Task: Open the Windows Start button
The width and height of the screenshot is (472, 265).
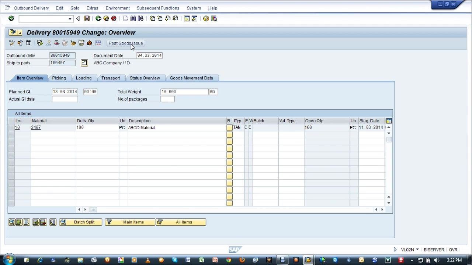Action: [8, 260]
